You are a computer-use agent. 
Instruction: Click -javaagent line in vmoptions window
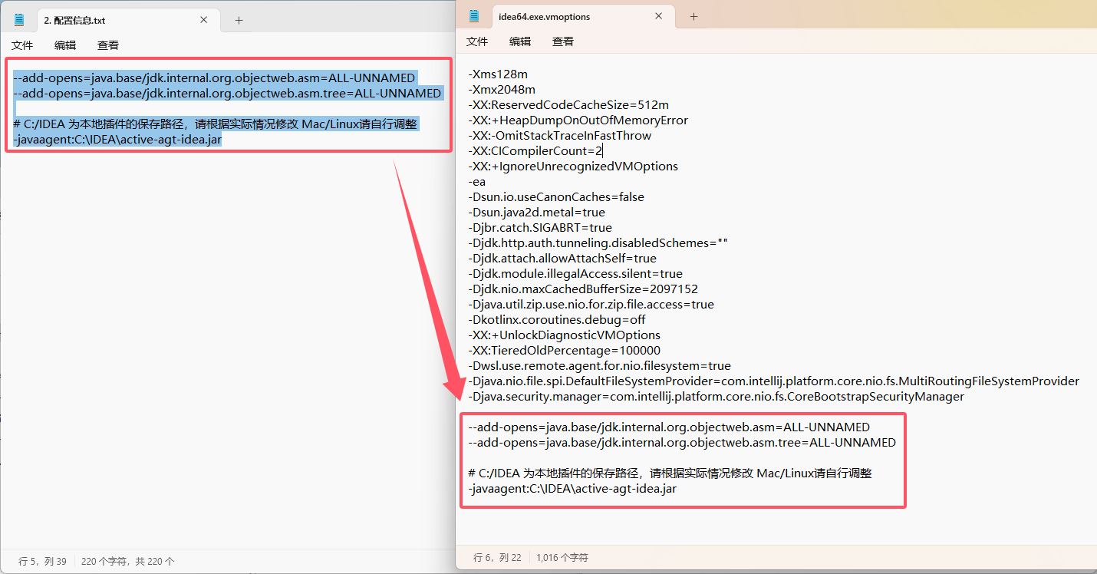coord(572,489)
